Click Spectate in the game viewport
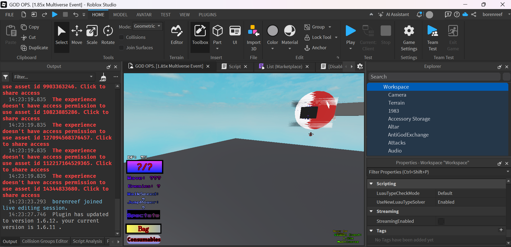Screen dimensions: 511x247 tap(143, 215)
